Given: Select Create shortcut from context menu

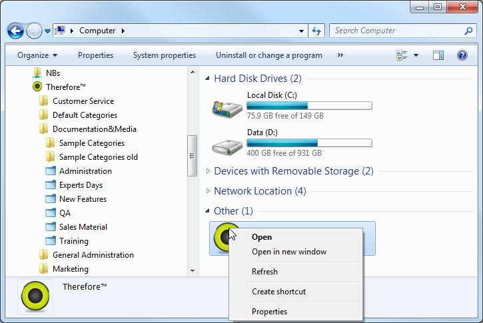Looking at the screenshot, I should [x=278, y=292].
